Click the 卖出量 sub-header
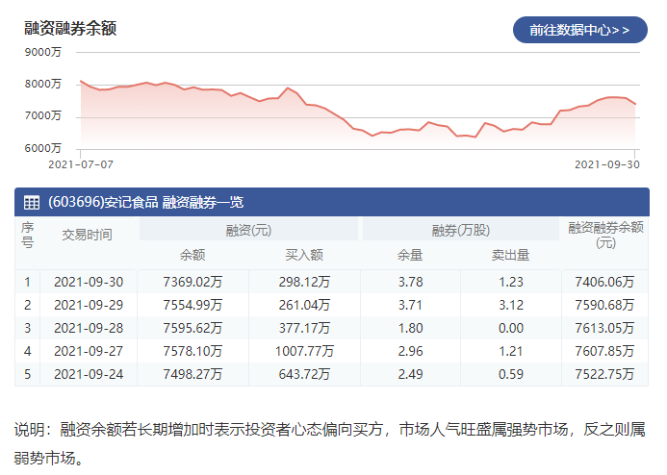Viewport: 667px width, 475px height. (510, 255)
